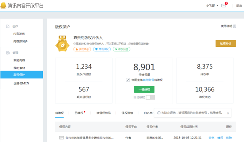Click the 维权加速 green lightning tag
Viewport: 244px width, 142px height.
coord(122,49)
